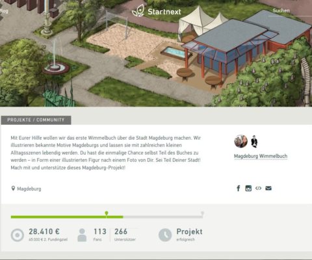Viewport: 312px width, 260px height.
Task: Click the funding target circle icon
Action: pyautogui.click(x=18, y=235)
